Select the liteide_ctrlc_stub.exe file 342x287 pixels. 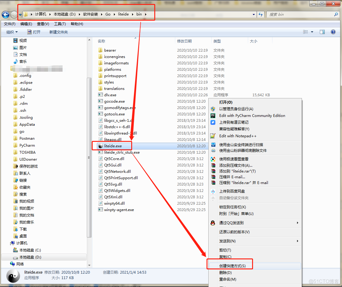click(x=122, y=152)
